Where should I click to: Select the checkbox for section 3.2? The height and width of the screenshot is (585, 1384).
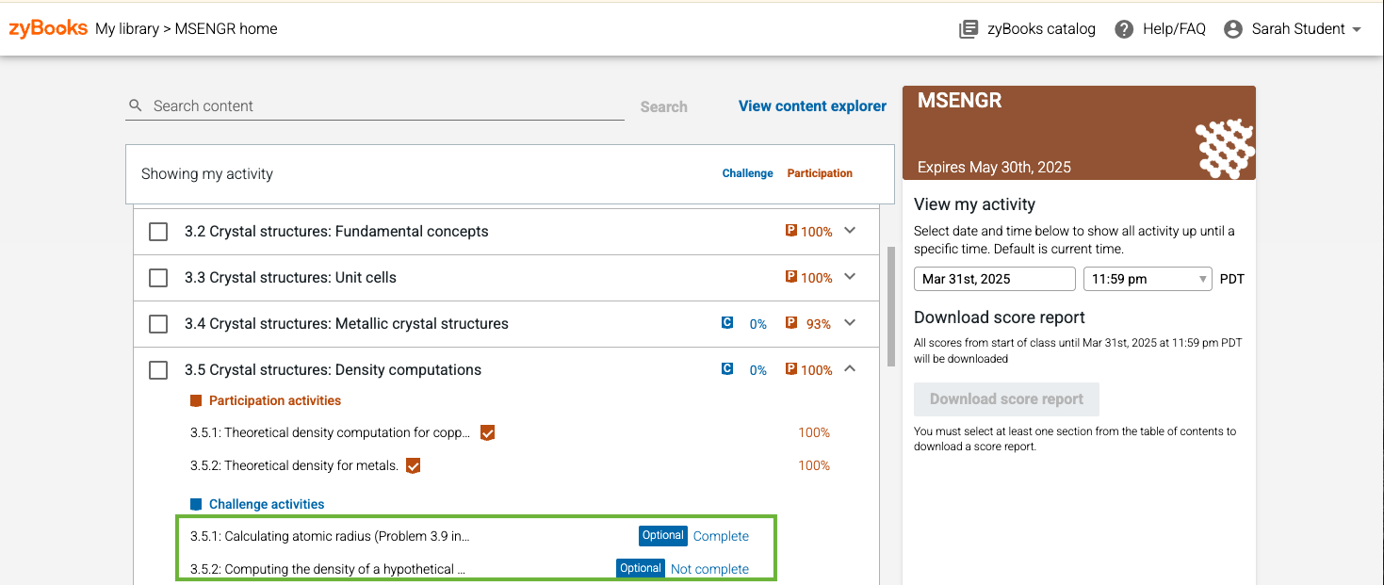coord(158,232)
